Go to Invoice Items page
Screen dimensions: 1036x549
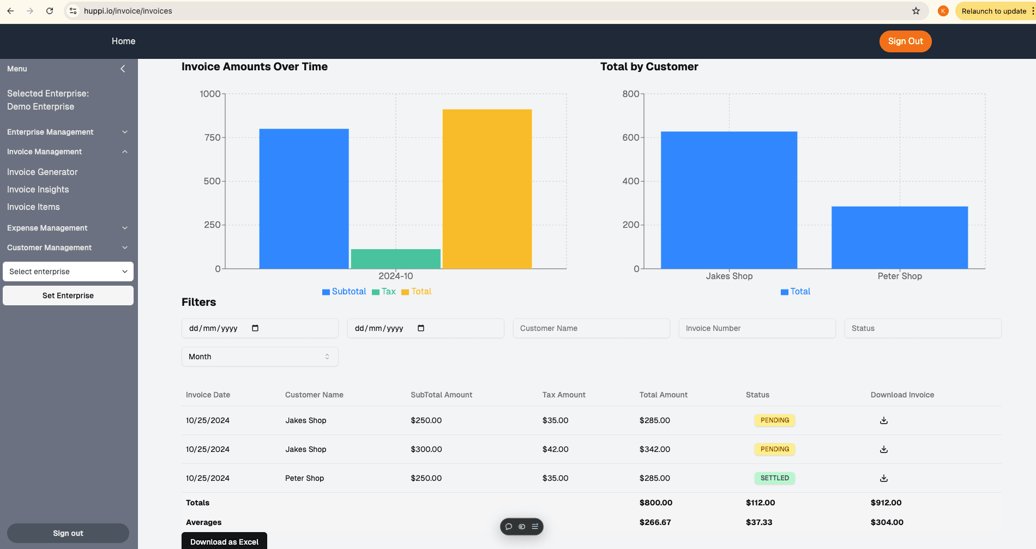click(x=33, y=207)
